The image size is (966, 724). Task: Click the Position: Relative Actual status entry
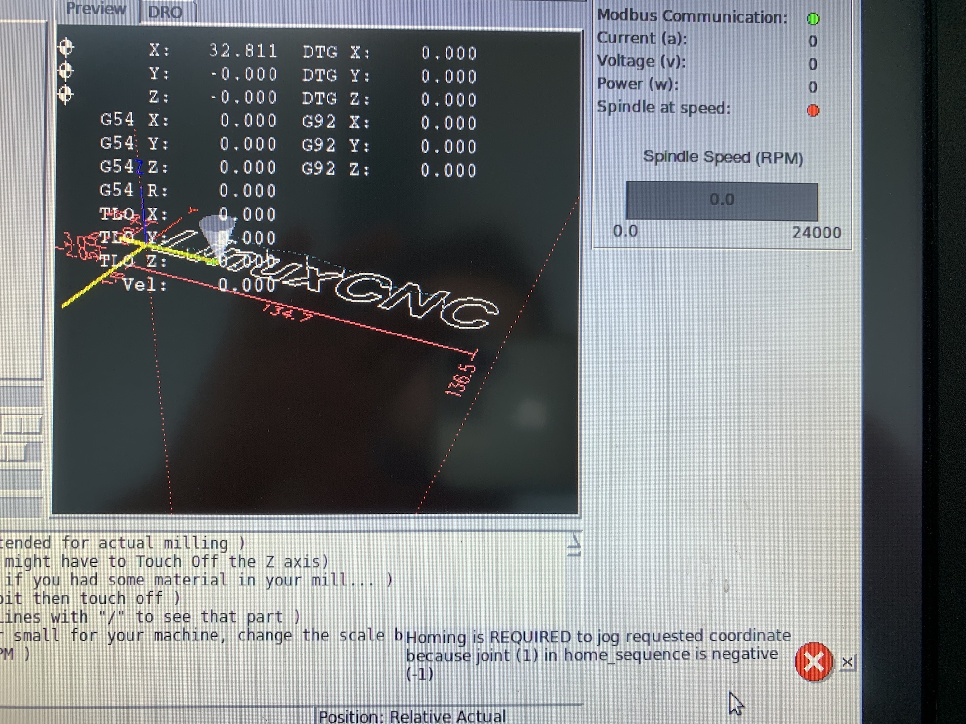point(412,716)
